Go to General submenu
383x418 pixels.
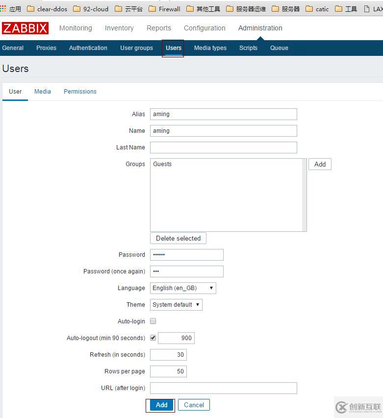point(13,48)
